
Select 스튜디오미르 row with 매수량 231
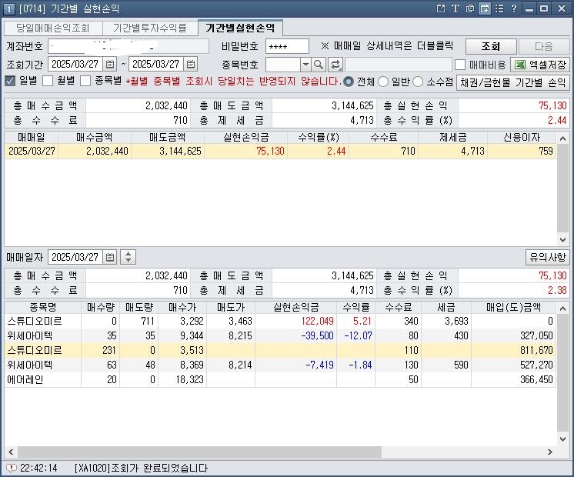coord(280,350)
